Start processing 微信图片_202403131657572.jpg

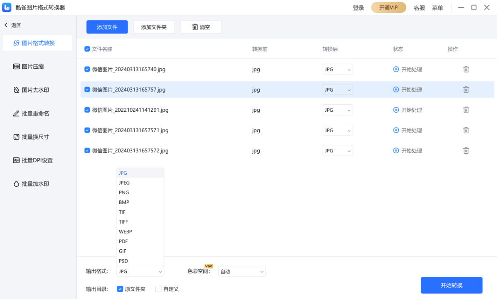tap(408, 150)
